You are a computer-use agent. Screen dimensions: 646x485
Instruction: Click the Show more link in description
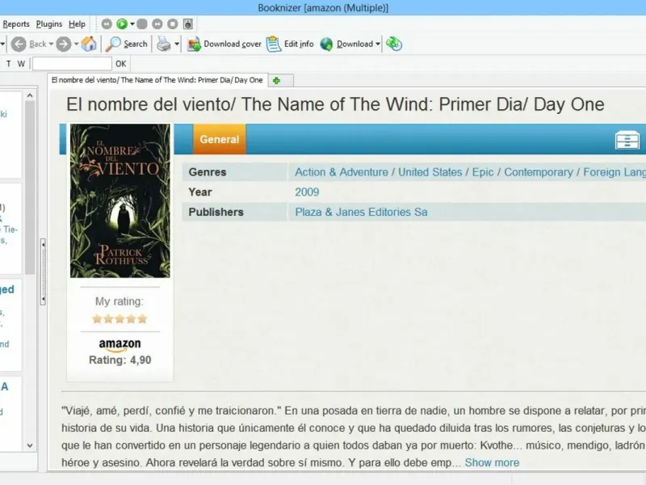tap(492, 462)
